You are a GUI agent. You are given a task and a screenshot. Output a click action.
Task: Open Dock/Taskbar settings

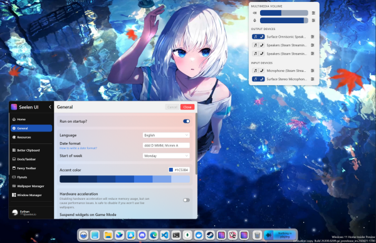pyautogui.click(x=31, y=159)
